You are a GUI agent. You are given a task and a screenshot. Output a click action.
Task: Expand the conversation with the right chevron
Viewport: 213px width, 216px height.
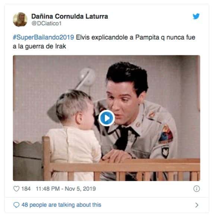(x=197, y=205)
